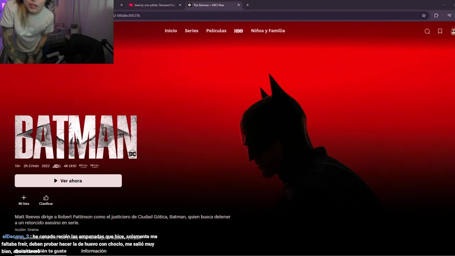
Task: Close The Batman HBO Max tab
Action: tap(239, 5)
